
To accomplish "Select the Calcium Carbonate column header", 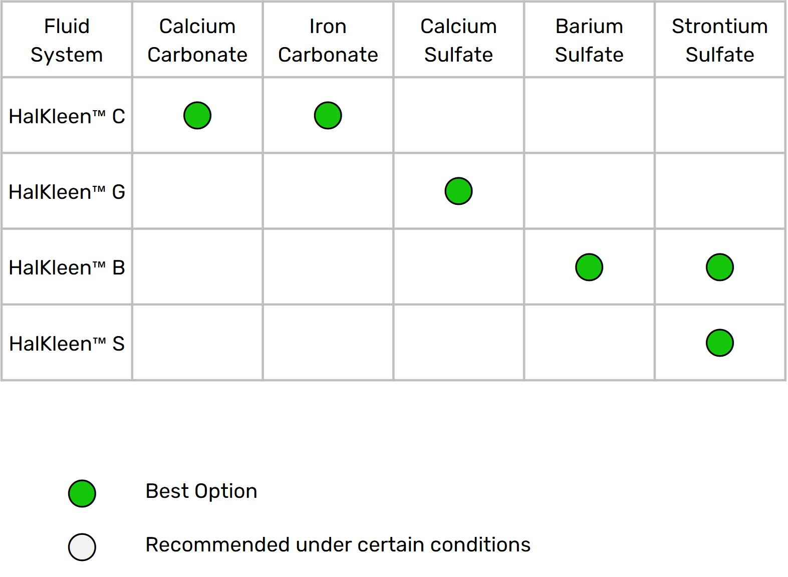I will click(197, 40).
